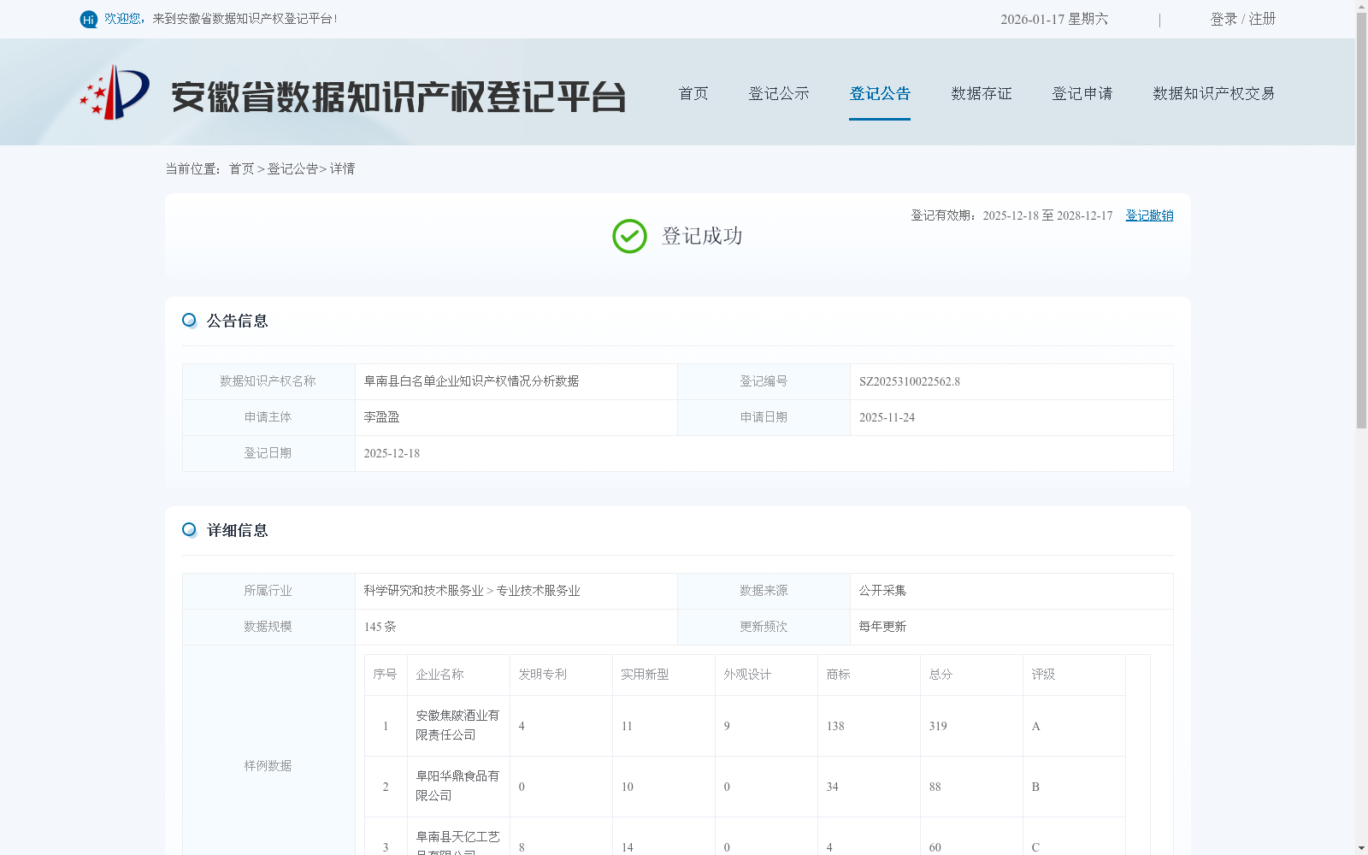The height and width of the screenshot is (855, 1368).
Task: Open the 数据存证 navigation menu
Action: point(982,93)
